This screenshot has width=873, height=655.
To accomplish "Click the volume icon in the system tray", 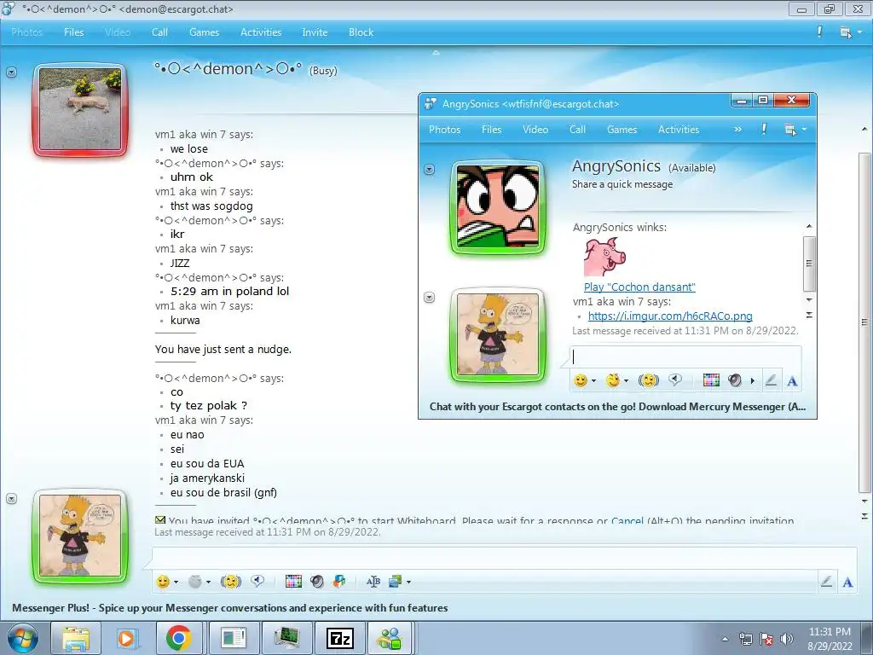I will pos(787,639).
